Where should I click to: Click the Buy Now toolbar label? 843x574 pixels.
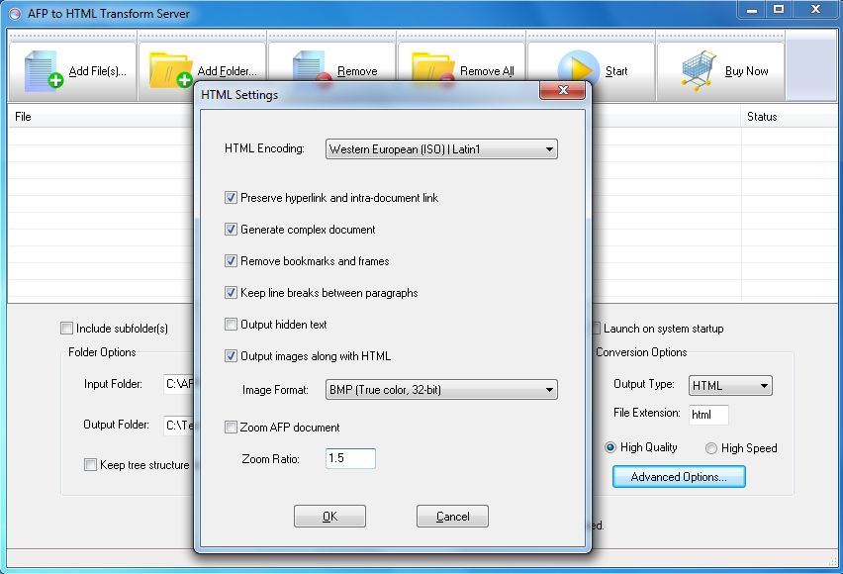point(746,71)
